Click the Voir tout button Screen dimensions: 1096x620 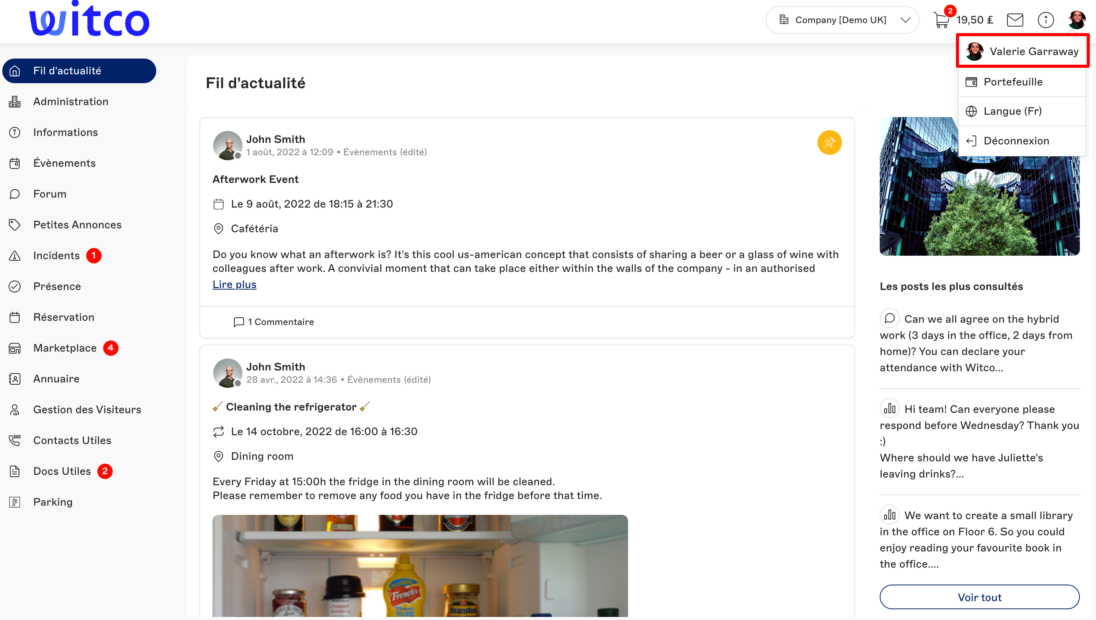[979, 597]
